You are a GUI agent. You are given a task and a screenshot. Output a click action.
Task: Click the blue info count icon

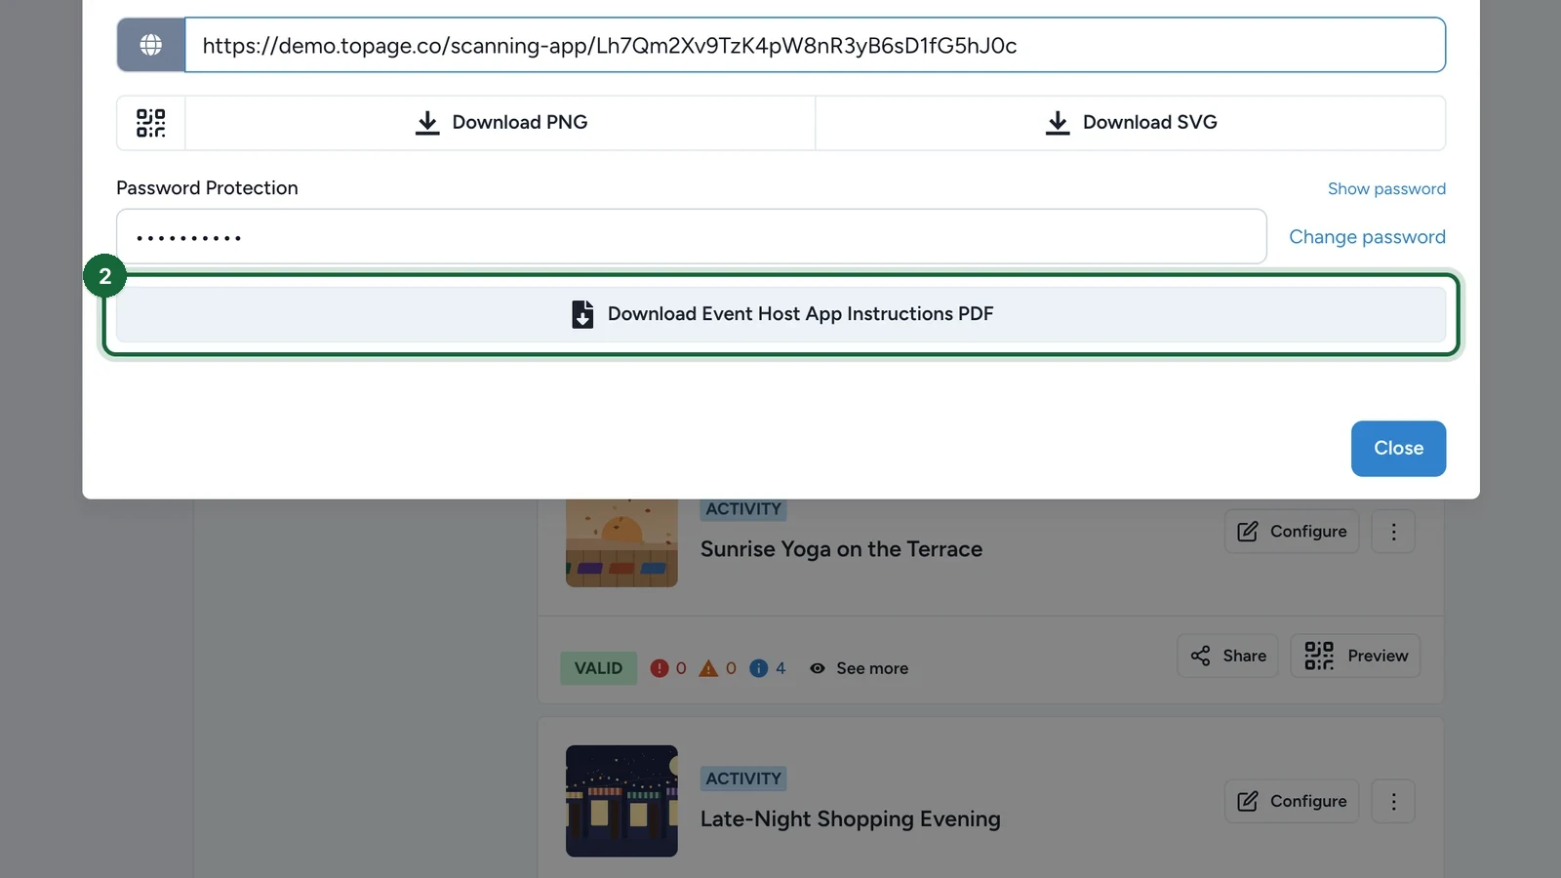click(x=758, y=668)
